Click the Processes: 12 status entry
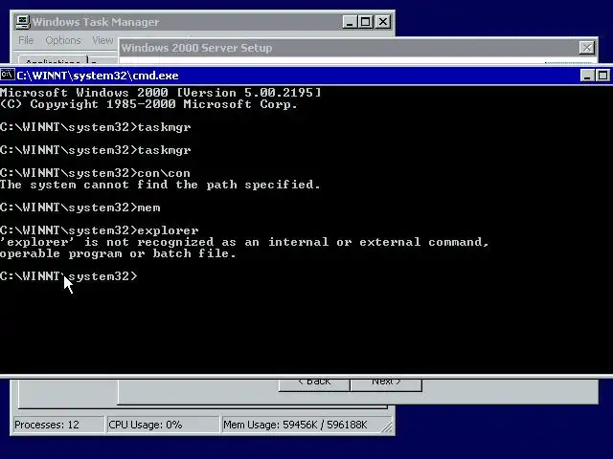 58,425
